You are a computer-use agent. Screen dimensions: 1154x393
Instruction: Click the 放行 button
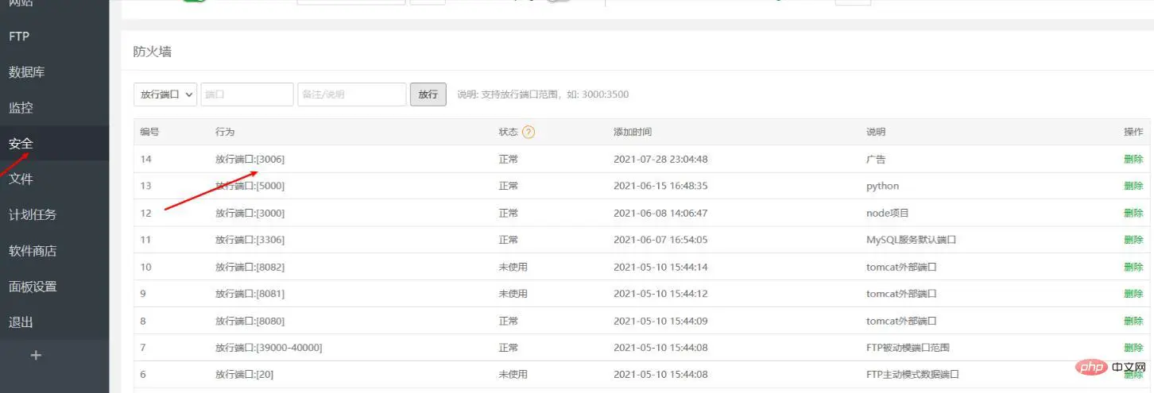[x=428, y=94]
